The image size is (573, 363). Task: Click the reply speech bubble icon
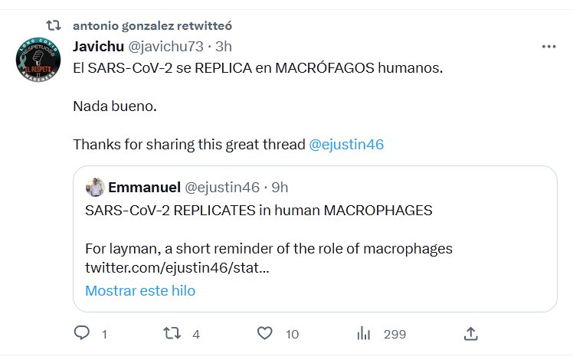pyautogui.click(x=81, y=333)
